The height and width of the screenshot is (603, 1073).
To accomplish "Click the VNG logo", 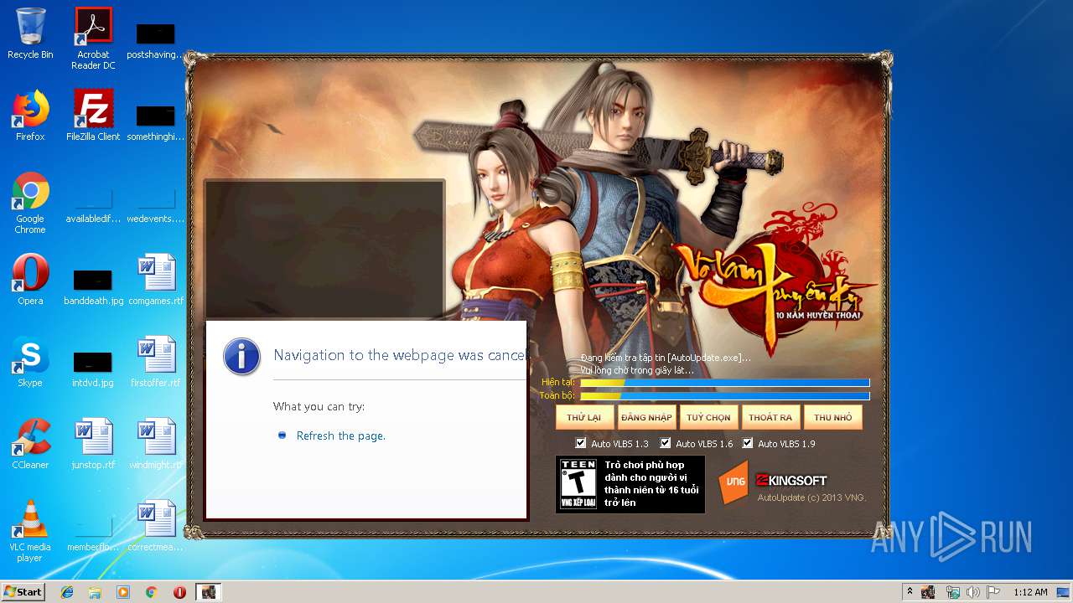I will pyautogui.click(x=733, y=482).
